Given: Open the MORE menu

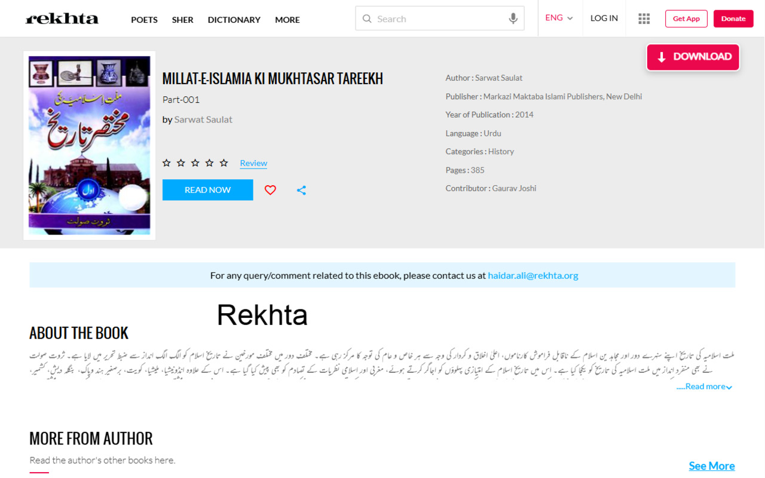Looking at the screenshot, I should point(287,20).
